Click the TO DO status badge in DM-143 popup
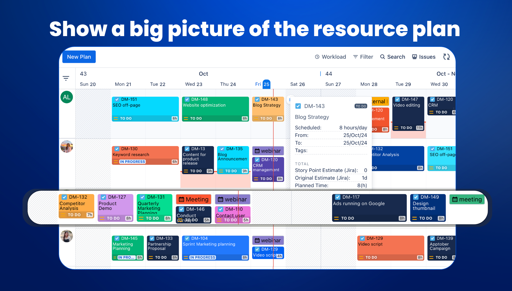Viewport: 512px width, 291px height. [x=361, y=106]
